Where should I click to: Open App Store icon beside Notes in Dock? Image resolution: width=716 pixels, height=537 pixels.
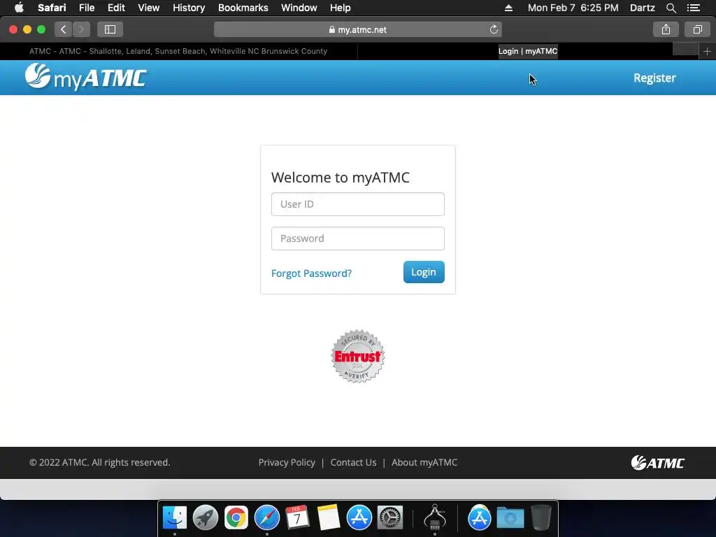click(x=359, y=517)
